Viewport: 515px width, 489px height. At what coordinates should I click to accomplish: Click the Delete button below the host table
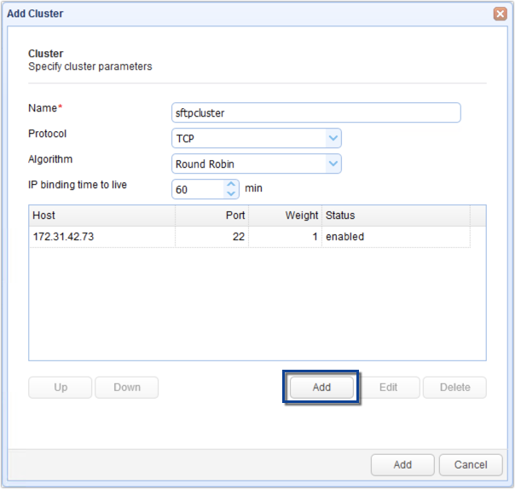pyautogui.click(x=454, y=388)
